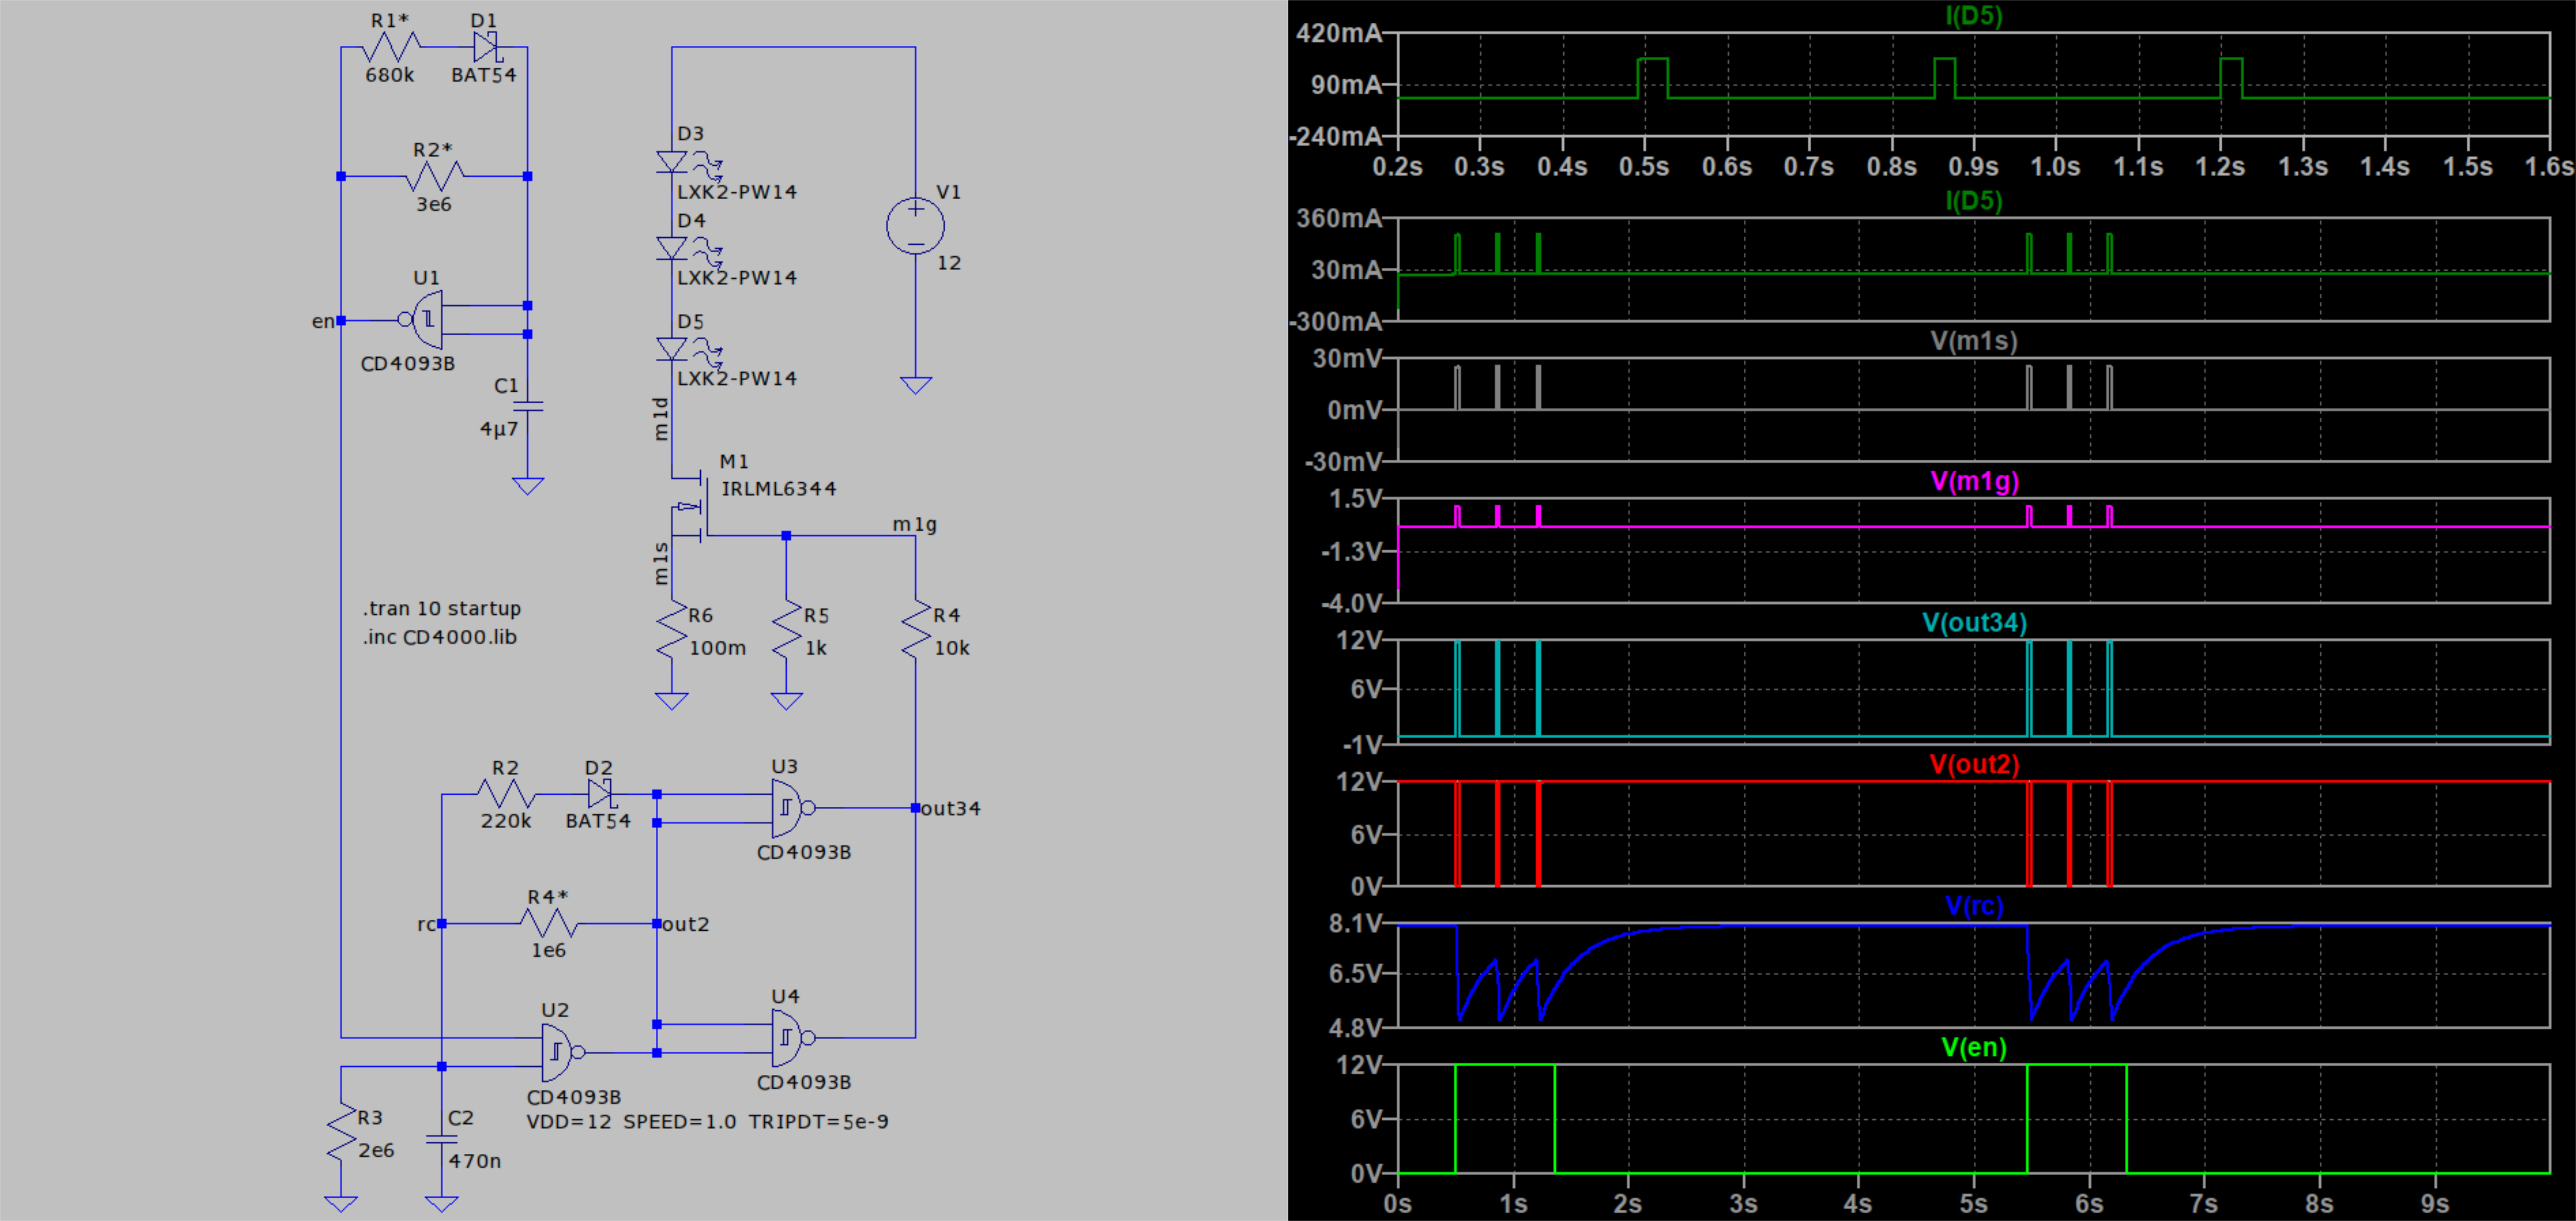2576x1221 pixels.
Task: Select the R4 10k resistor symbol
Action: [x=916, y=629]
